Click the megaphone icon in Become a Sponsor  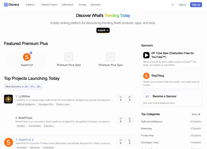click(147, 96)
